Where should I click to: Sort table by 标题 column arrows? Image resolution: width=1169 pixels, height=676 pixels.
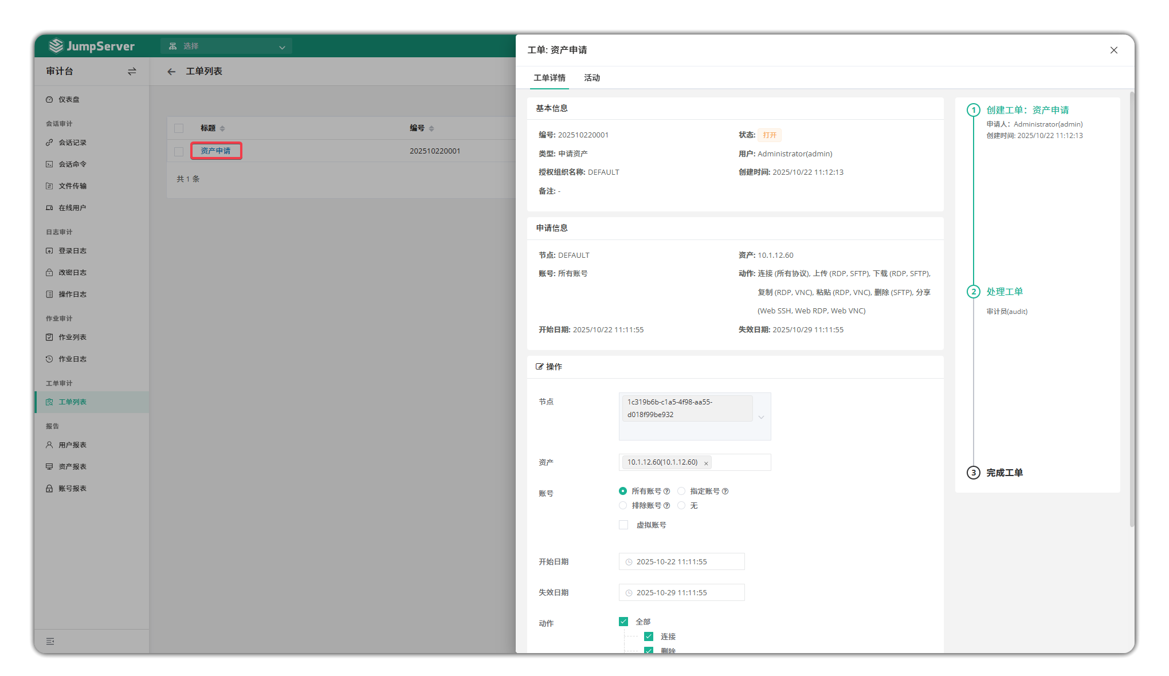[222, 128]
